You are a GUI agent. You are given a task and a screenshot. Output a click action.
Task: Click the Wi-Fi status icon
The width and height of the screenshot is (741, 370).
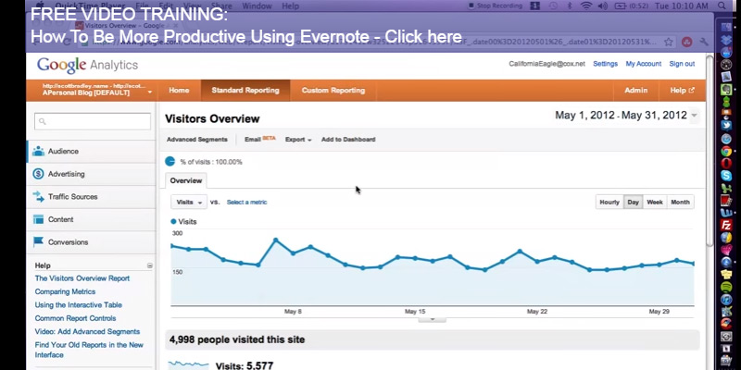pyautogui.click(x=586, y=6)
